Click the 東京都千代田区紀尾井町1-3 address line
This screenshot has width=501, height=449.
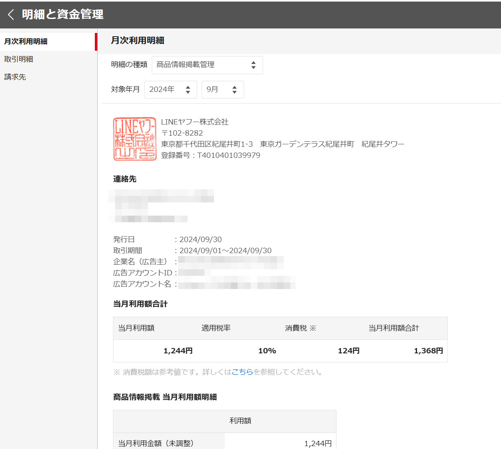click(x=282, y=144)
